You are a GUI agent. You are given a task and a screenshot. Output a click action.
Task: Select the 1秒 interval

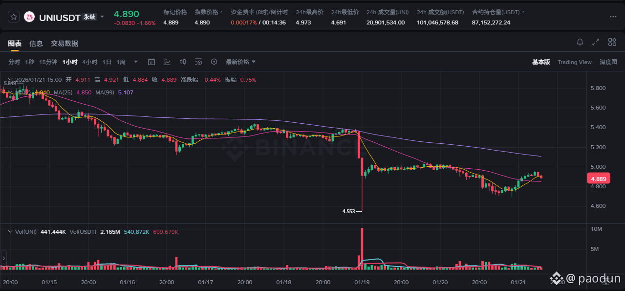point(29,62)
